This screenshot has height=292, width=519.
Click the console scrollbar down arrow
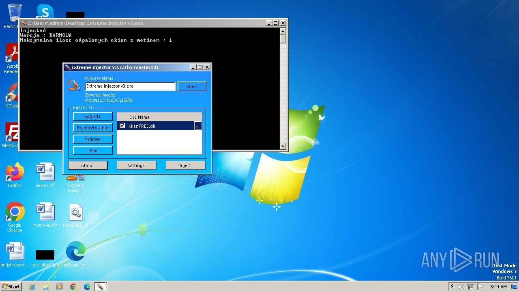click(x=283, y=146)
